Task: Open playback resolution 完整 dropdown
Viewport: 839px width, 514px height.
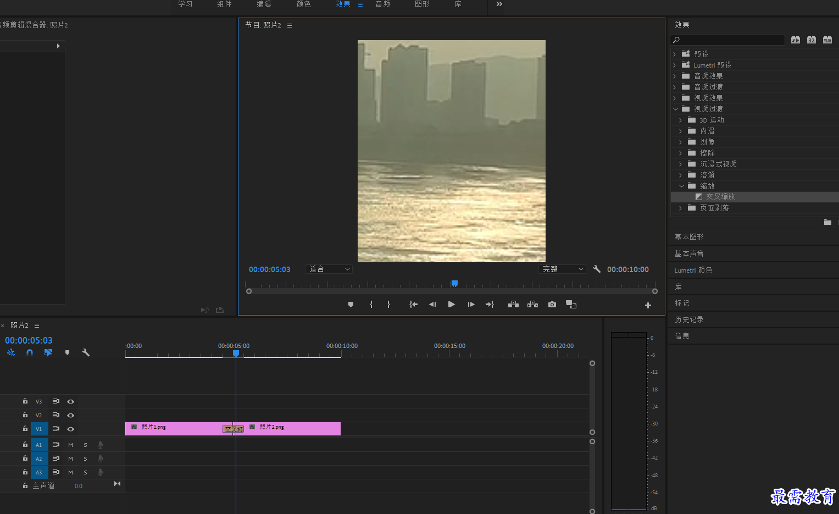Action: click(562, 269)
